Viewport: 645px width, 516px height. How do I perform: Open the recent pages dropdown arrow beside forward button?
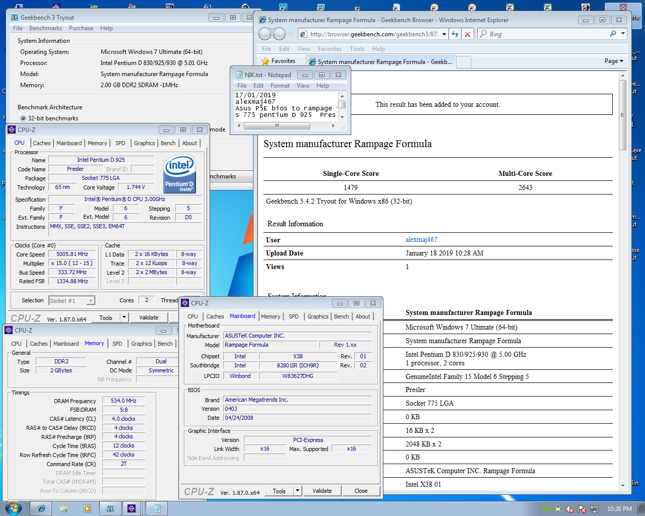(x=290, y=34)
